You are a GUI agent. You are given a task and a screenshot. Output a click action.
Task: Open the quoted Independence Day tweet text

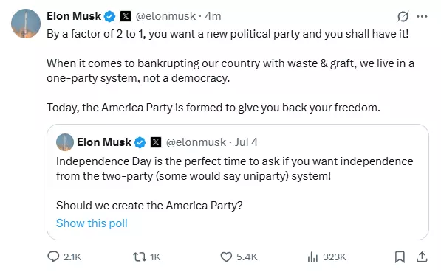[x=235, y=169]
